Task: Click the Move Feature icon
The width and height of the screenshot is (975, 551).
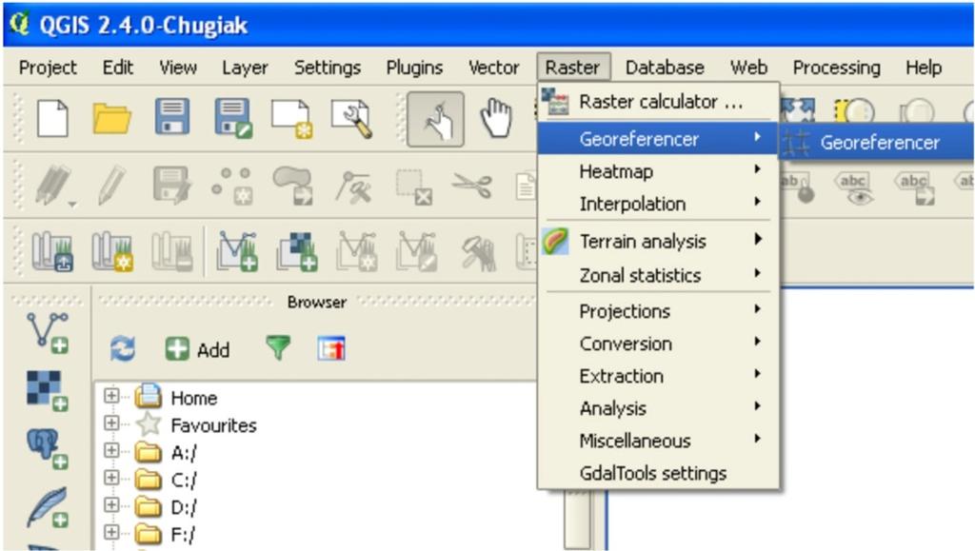Action: (x=292, y=186)
